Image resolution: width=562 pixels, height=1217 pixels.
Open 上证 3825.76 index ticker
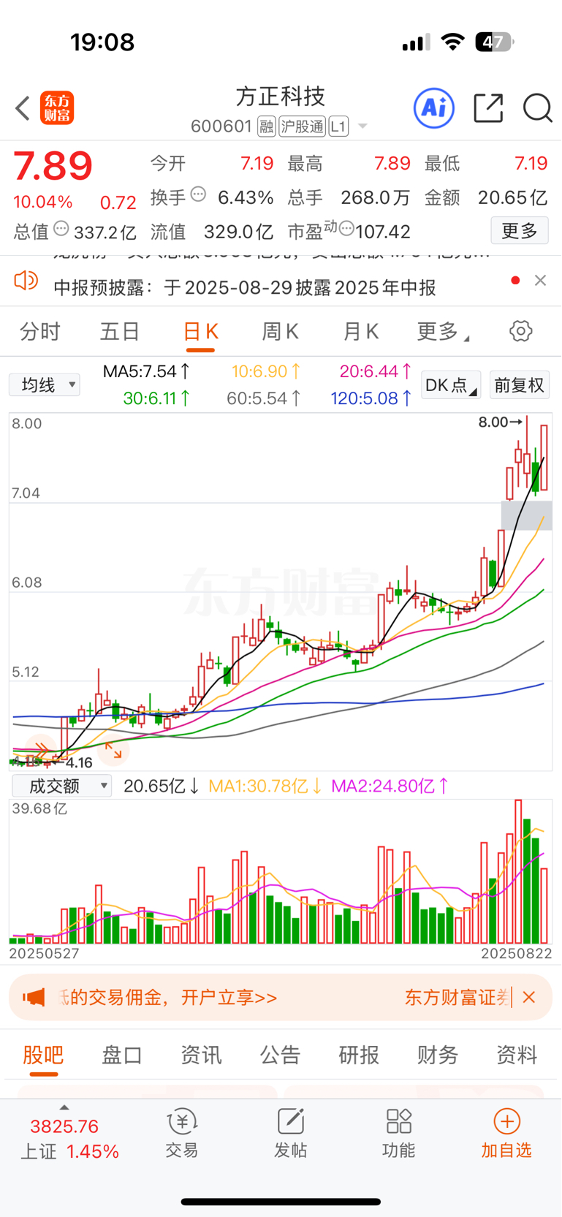(x=69, y=1139)
